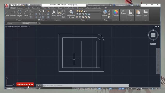This screenshot has height=93, width=165.
Task: Toggle layer on/off lightbulb icon
Action: [x=77, y=11]
